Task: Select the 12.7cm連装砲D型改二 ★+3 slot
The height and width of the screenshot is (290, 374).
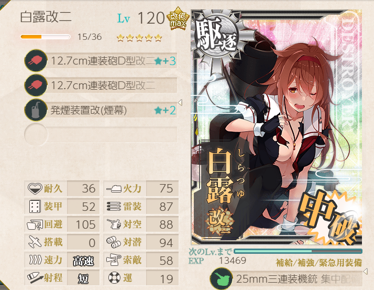Action: [x=101, y=61]
